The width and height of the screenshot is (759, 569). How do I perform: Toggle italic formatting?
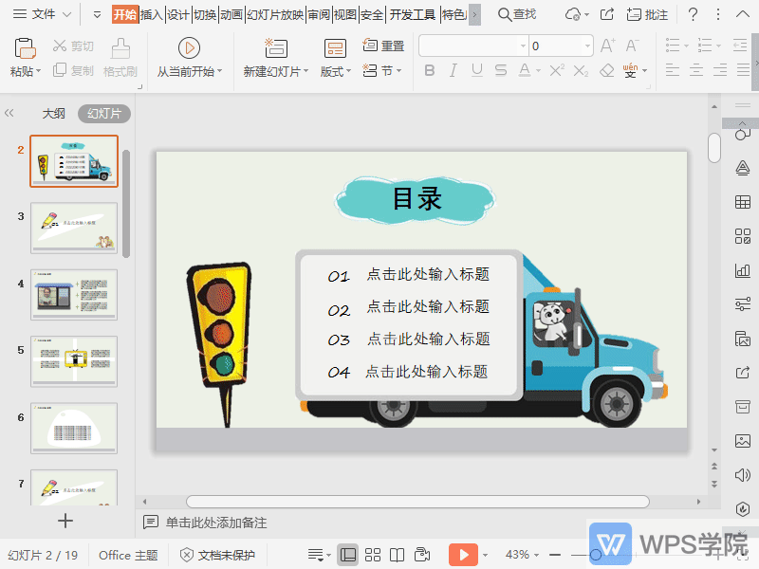coord(453,69)
